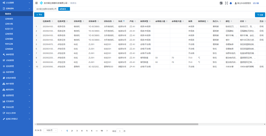Select 特种设备 sidebar item
Viewport: 266px width, 136px height.
(x=9, y=44)
